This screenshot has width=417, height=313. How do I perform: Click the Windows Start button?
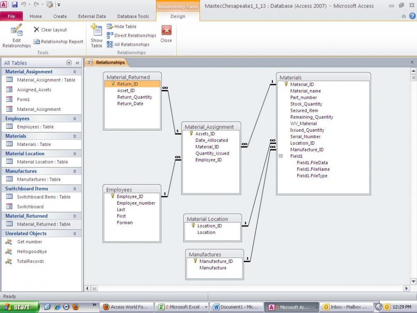click(x=20, y=307)
